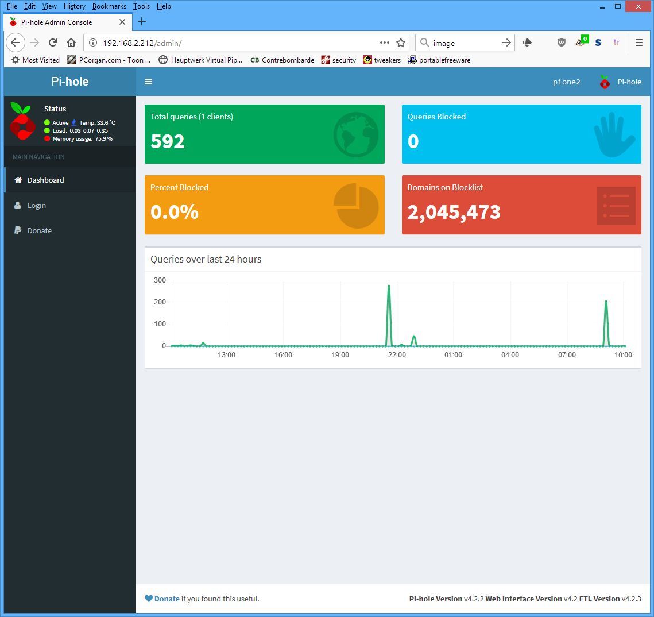Submit search with the arrow button
This screenshot has height=617, width=654.
coord(506,43)
